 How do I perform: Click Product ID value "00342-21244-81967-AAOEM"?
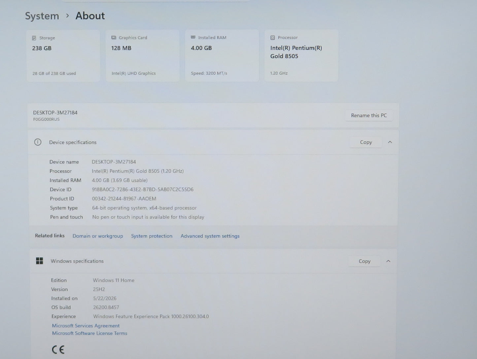(x=124, y=198)
